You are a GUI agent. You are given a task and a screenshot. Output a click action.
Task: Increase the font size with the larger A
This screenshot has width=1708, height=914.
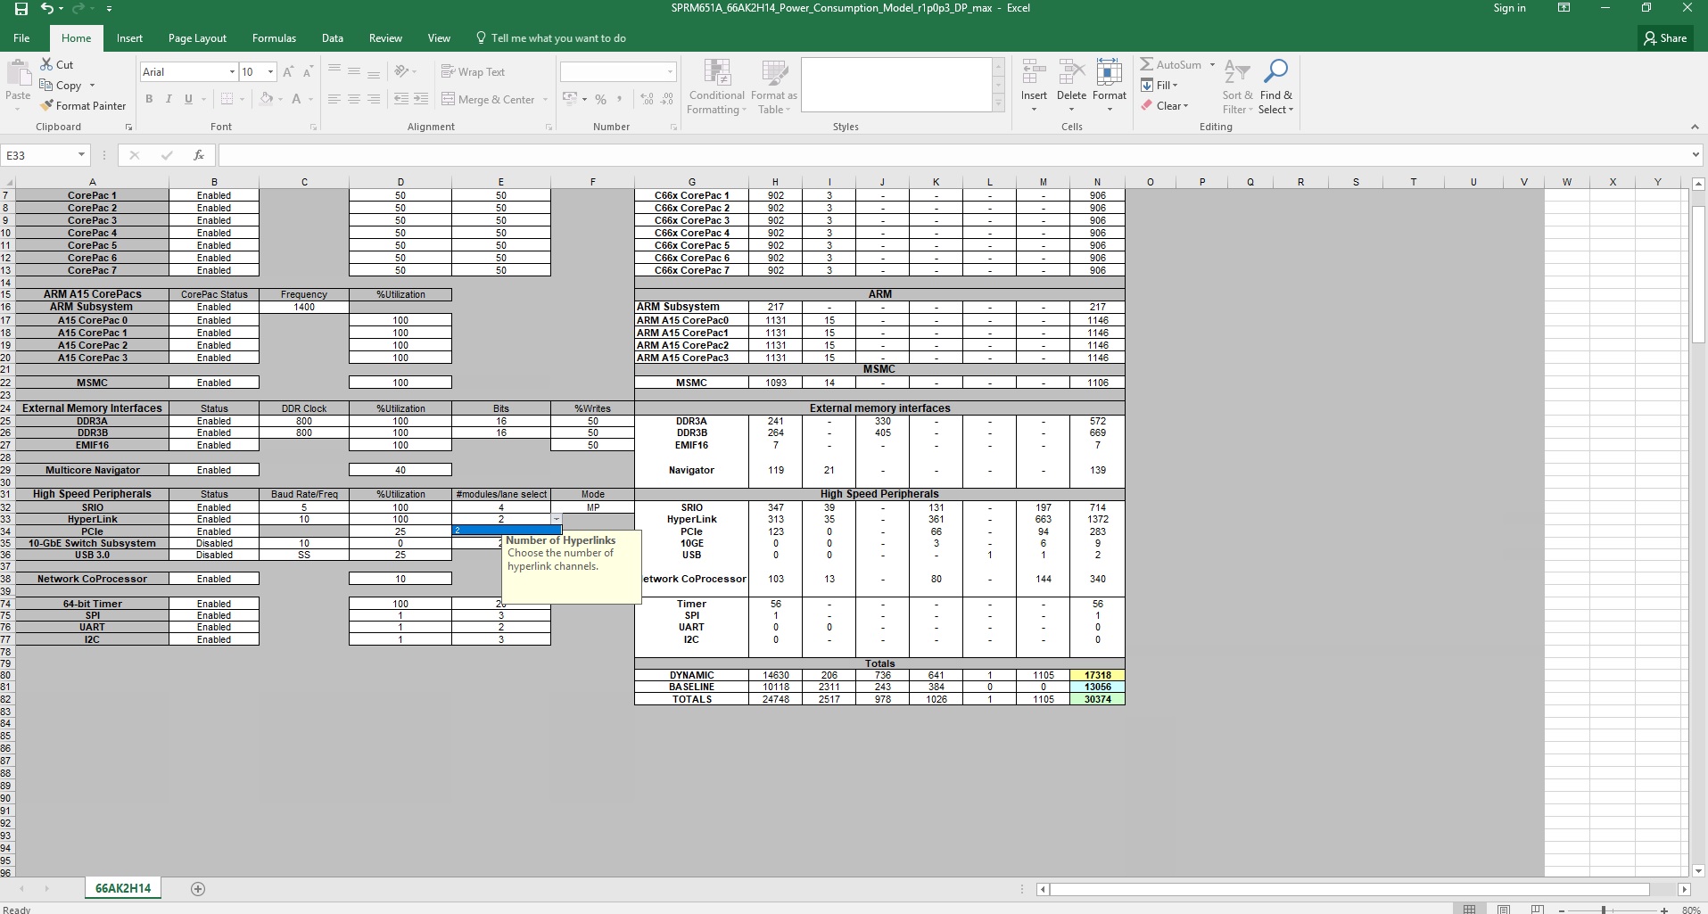tap(288, 72)
